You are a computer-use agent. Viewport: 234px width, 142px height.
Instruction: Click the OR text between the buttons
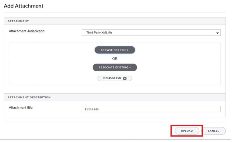[115, 59]
